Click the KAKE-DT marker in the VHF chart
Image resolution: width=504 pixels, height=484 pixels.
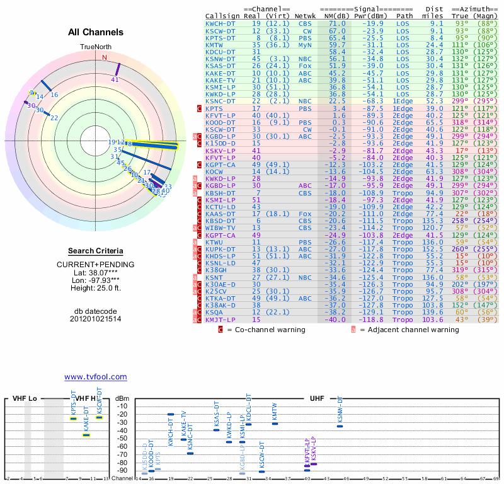86,435
